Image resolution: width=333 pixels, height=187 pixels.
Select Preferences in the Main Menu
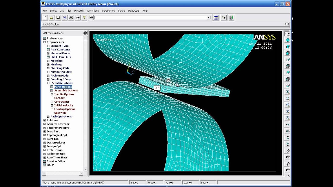coord(55,38)
